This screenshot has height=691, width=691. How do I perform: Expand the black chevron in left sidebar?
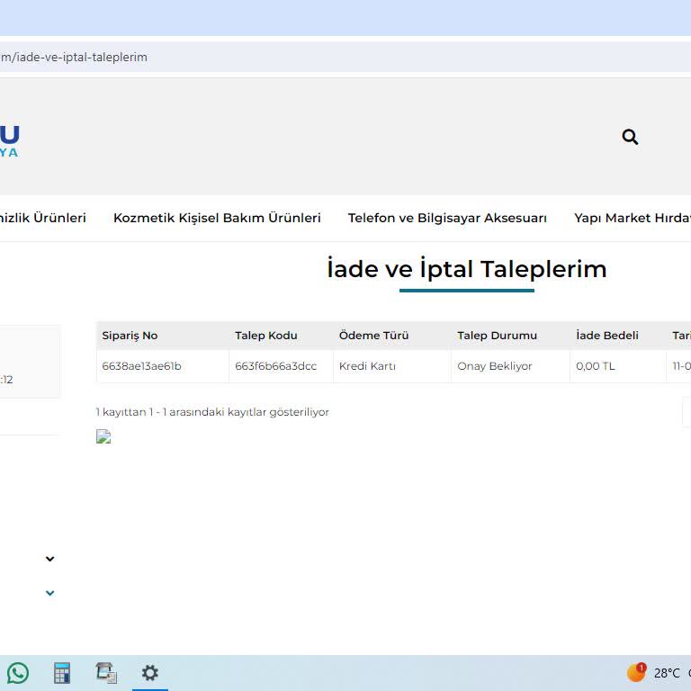pyautogui.click(x=49, y=559)
